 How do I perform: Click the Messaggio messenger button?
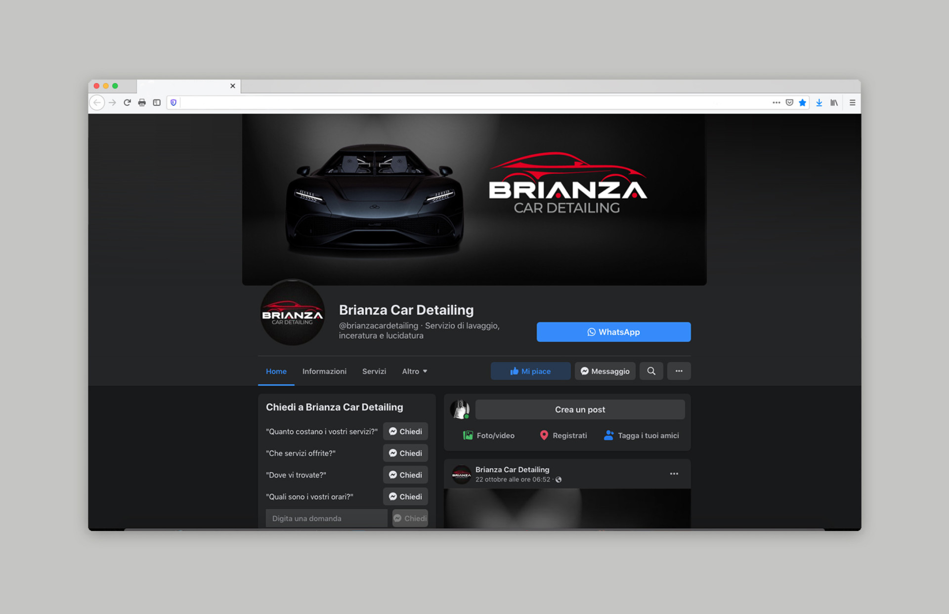pyautogui.click(x=605, y=371)
